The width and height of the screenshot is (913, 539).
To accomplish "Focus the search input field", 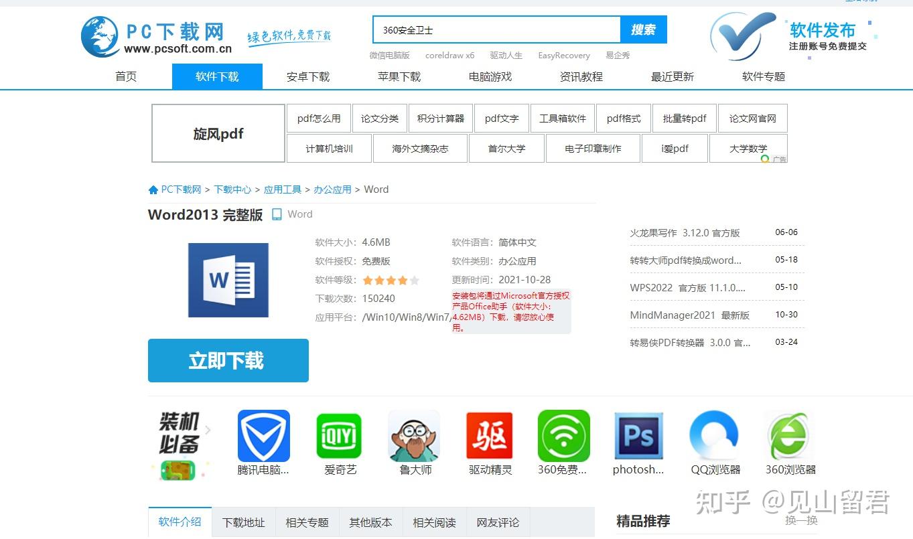I will pos(496,30).
